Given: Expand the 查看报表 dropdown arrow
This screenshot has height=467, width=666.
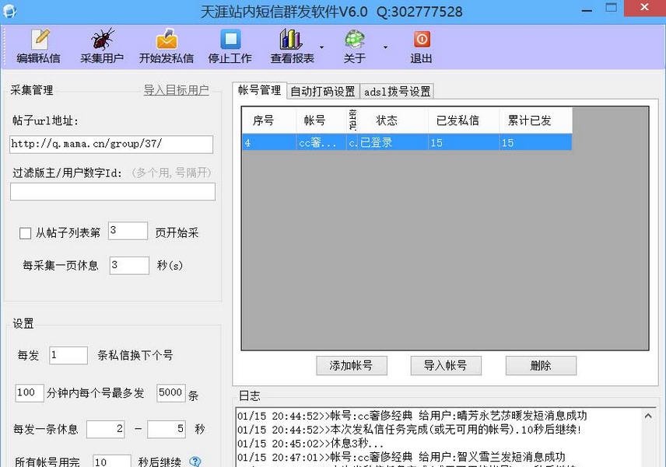Looking at the screenshot, I should pos(321,47).
